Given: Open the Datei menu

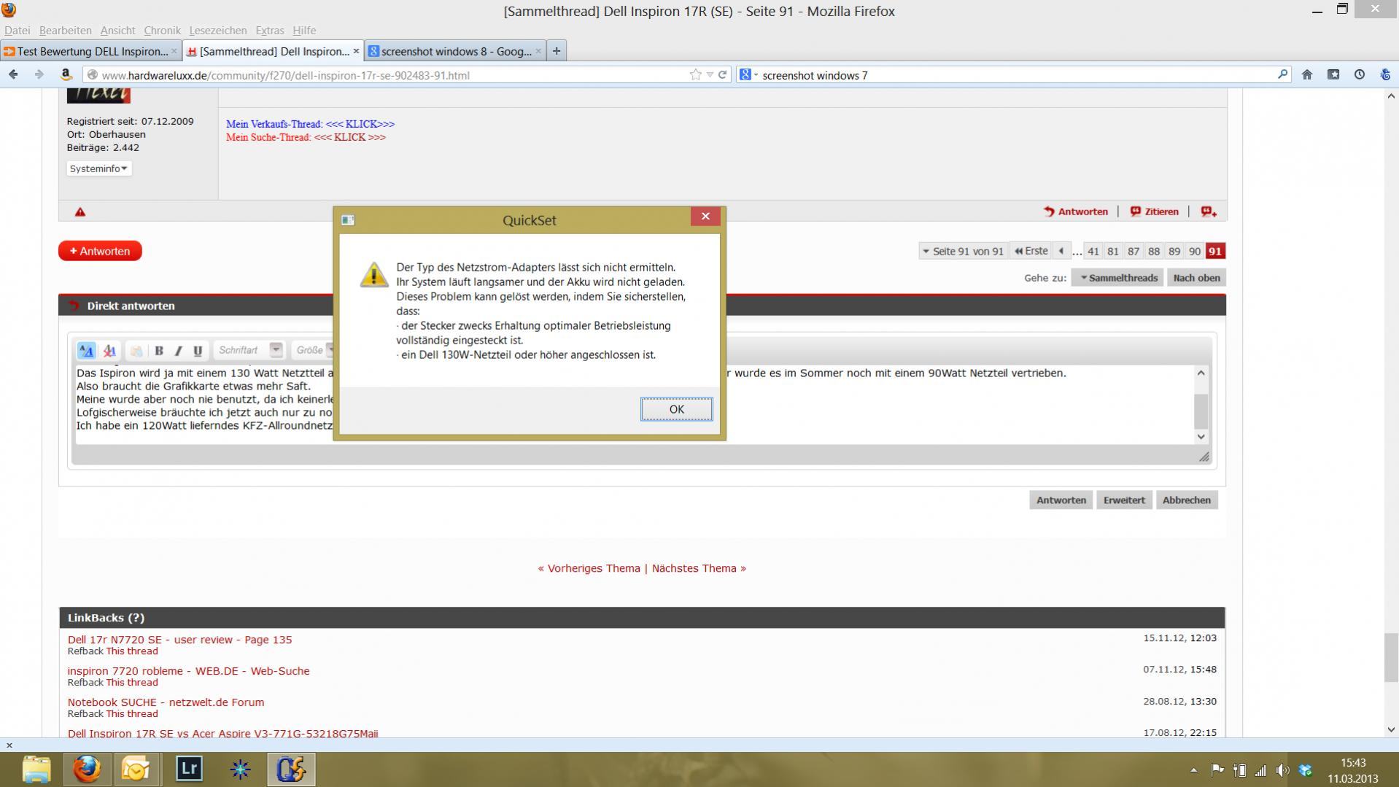Looking at the screenshot, I should click(17, 30).
